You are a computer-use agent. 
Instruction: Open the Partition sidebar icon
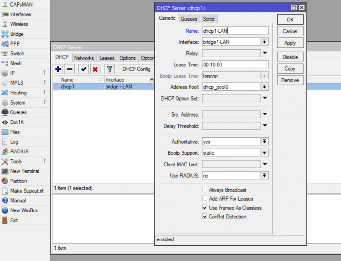(5, 181)
